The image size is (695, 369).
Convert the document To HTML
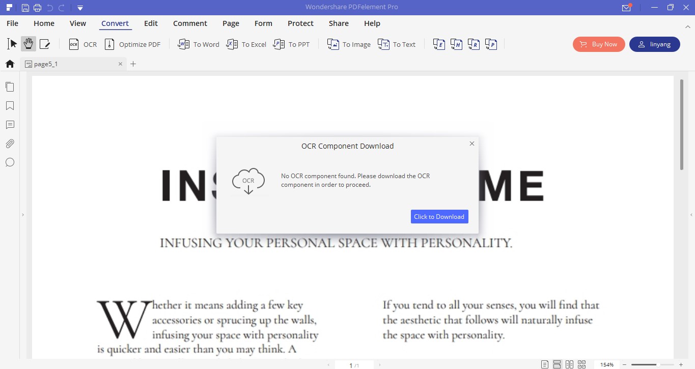pos(456,44)
